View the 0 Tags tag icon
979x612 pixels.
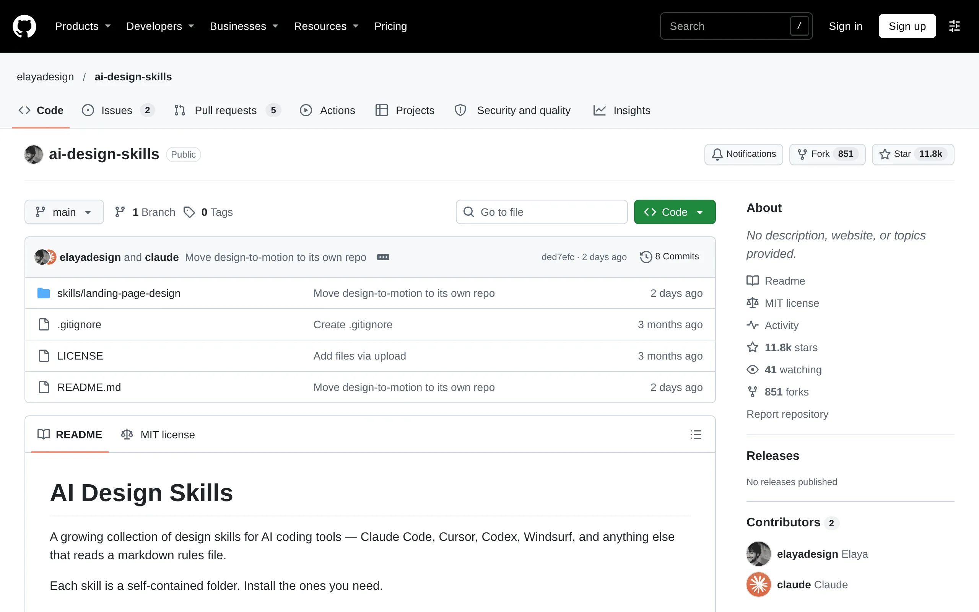189,212
